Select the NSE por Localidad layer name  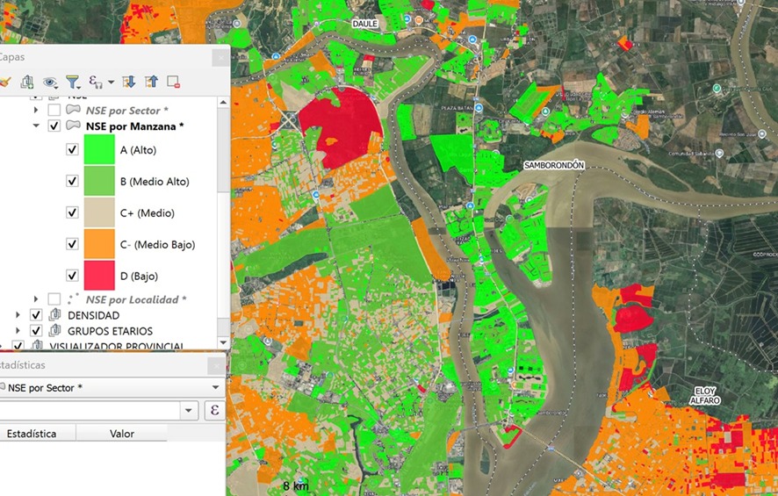(x=135, y=299)
